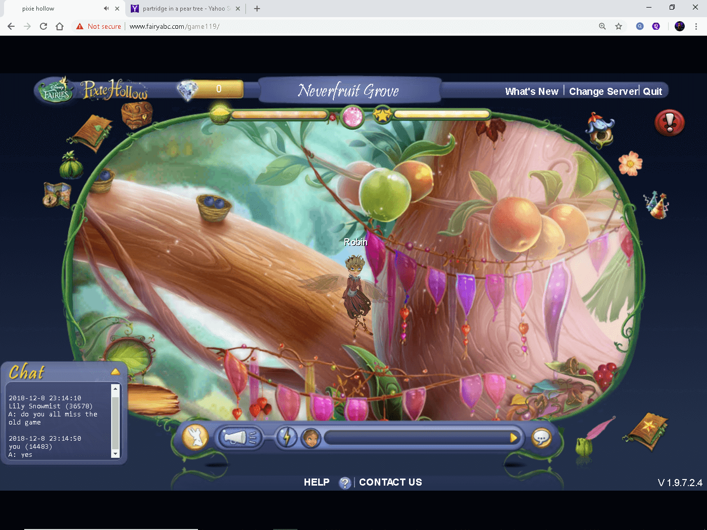707x530 pixels.
Task: Mute the pixie hollow tab audio
Action: [106, 9]
